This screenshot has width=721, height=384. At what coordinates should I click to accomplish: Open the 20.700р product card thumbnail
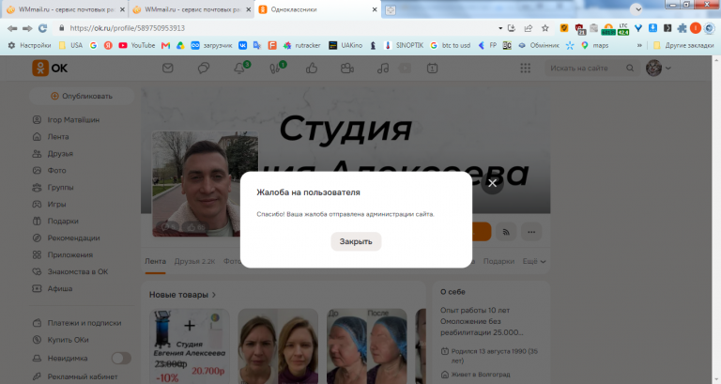190,346
